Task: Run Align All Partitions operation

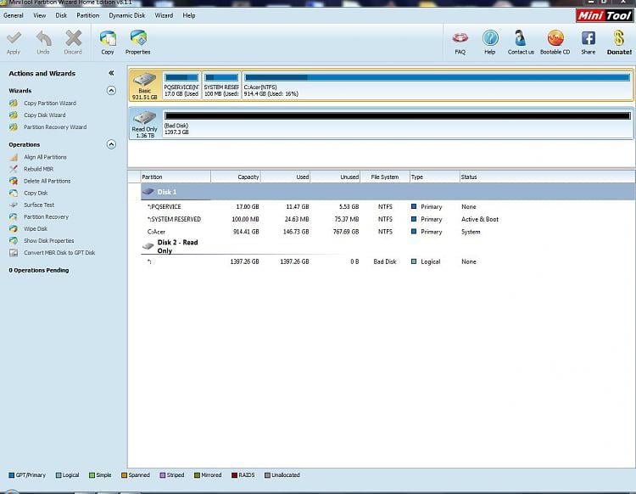Action: (x=45, y=157)
